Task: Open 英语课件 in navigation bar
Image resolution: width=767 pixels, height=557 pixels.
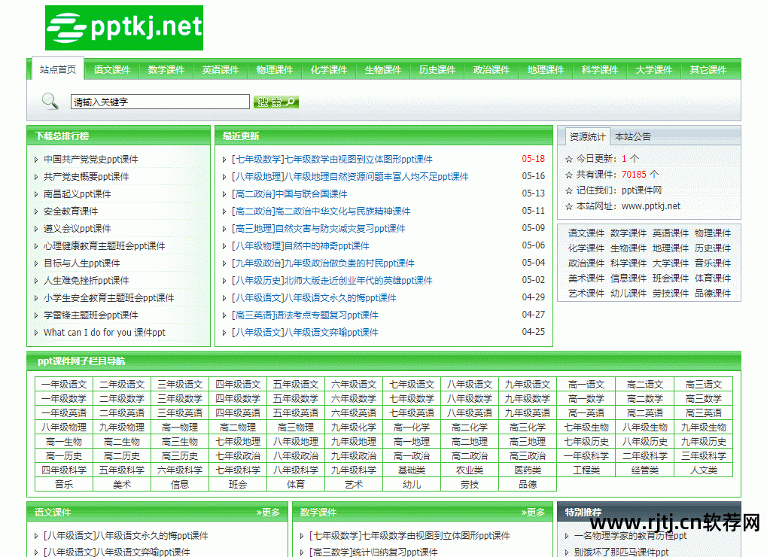Action: point(221,70)
